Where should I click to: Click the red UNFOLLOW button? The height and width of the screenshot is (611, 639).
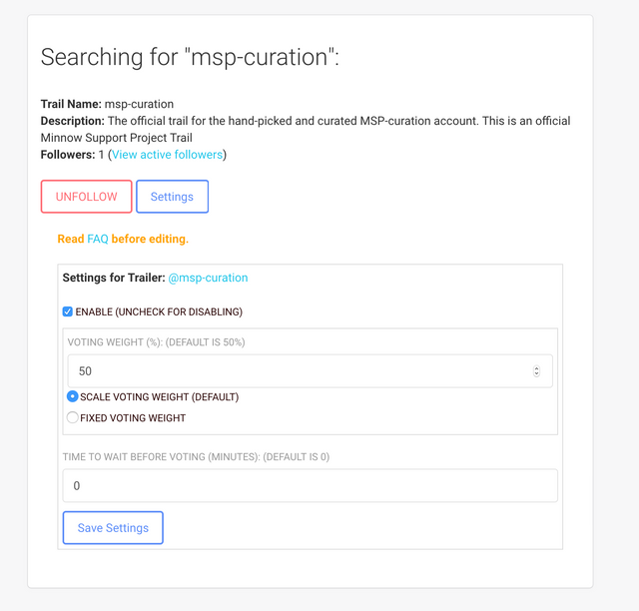[x=87, y=197]
